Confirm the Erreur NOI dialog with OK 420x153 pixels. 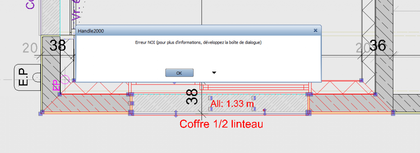click(x=179, y=73)
